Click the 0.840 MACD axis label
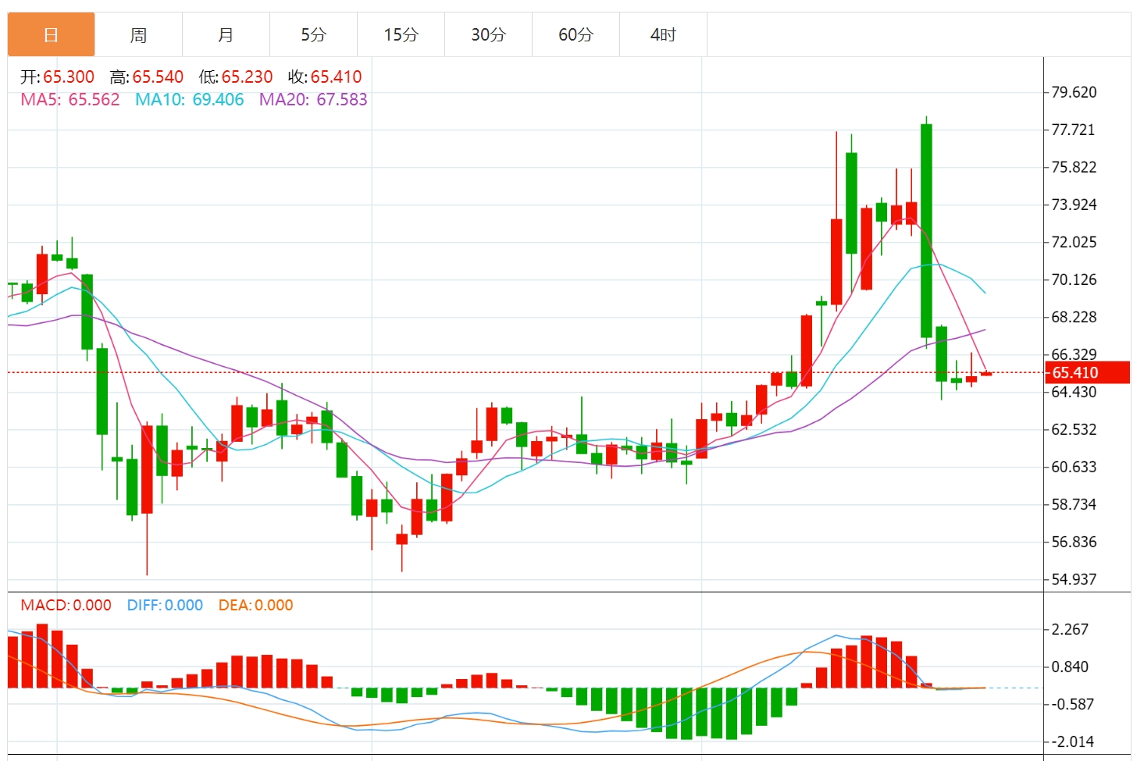 click(x=1070, y=667)
